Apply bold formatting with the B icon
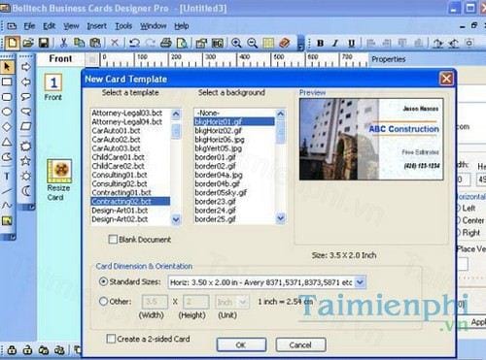This screenshot has width=486, height=360. (x=320, y=43)
